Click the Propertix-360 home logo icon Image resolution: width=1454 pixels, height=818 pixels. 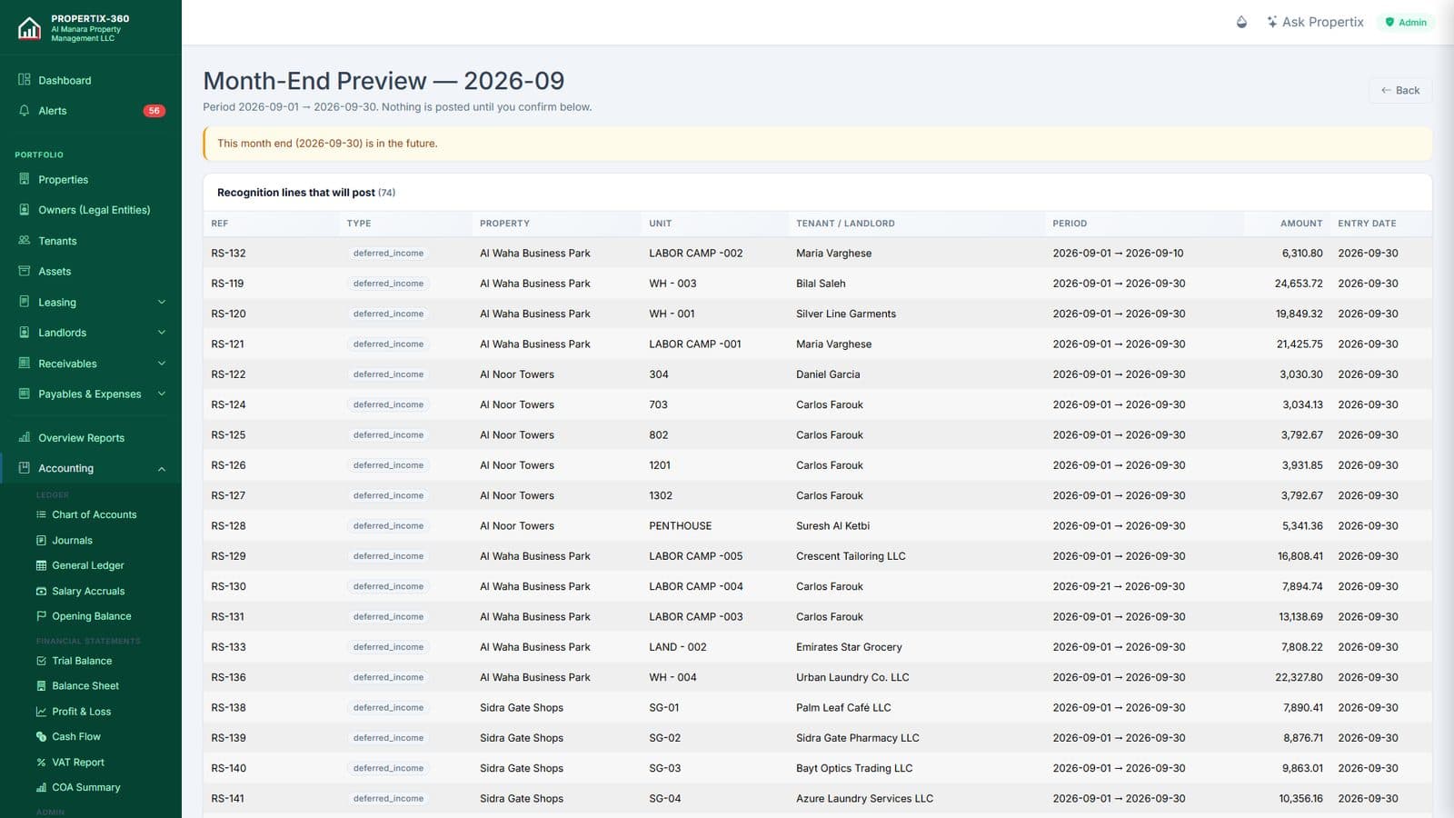click(x=29, y=28)
